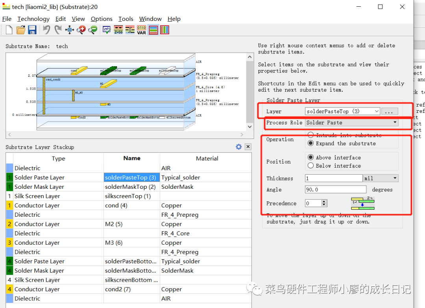
Task: Close the Substrate Layer Stackup panel
Action: (x=248, y=147)
